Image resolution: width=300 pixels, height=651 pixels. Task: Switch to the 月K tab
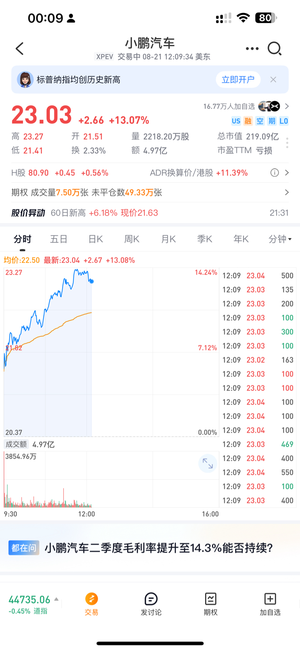[168, 239]
